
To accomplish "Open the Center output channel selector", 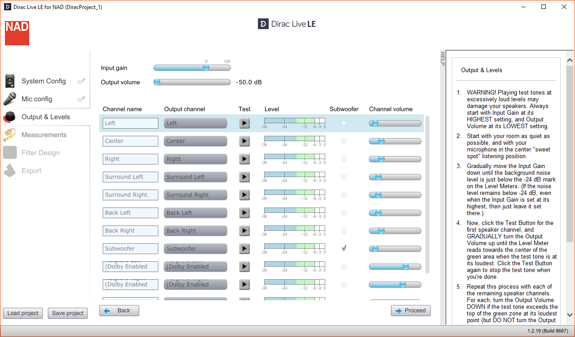I will pos(196,141).
